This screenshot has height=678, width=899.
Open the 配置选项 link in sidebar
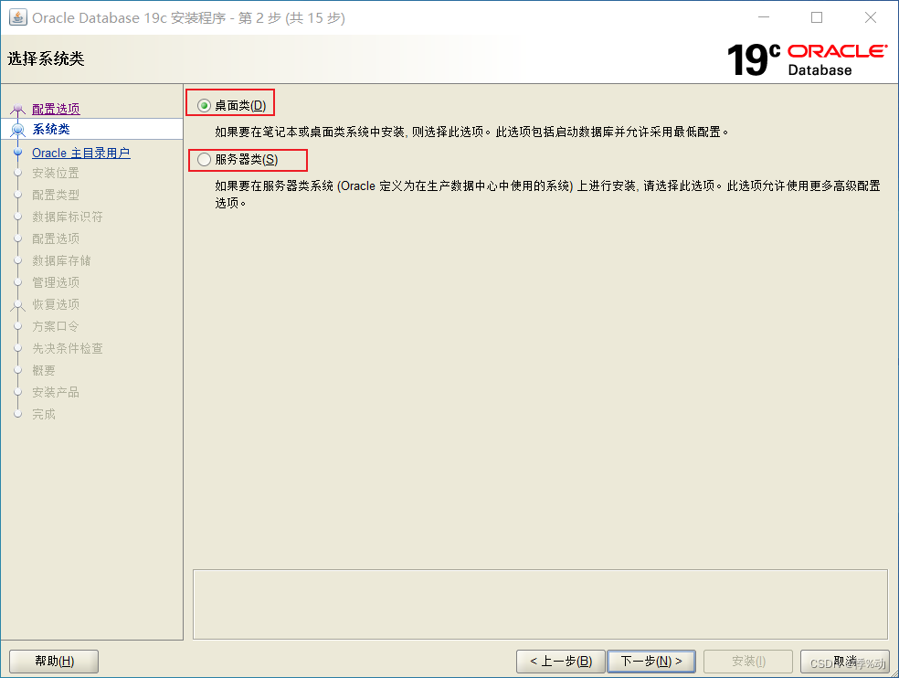pyautogui.click(x=56, y=109)
